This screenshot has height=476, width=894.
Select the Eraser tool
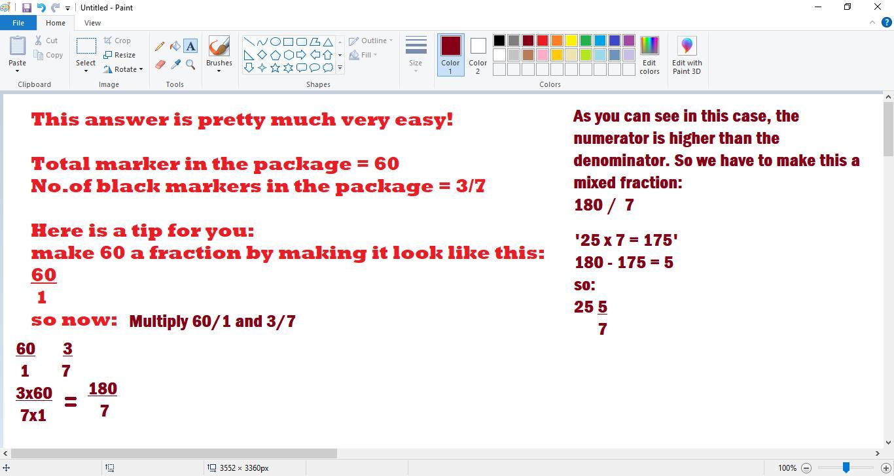pyautogui.click(x=160, y=65)
